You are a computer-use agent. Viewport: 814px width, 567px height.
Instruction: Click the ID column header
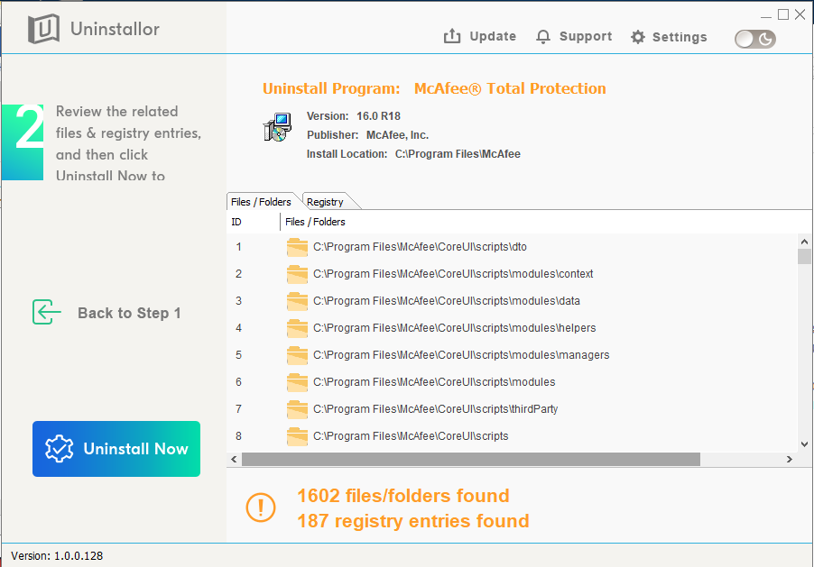point(236,222)
